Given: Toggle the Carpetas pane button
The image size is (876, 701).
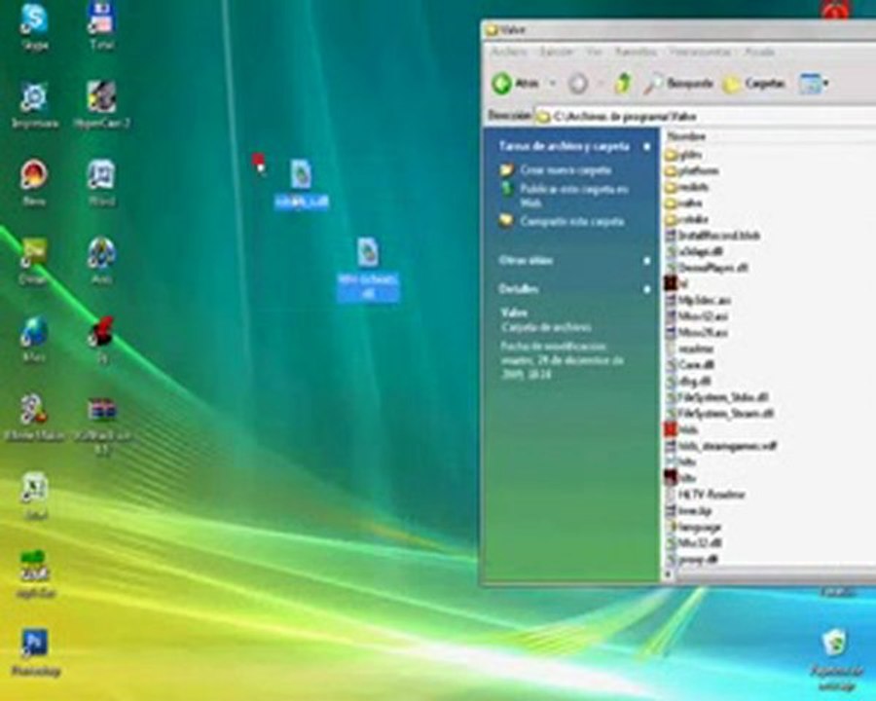Looking at the screenshot, I should click(754, 84).
